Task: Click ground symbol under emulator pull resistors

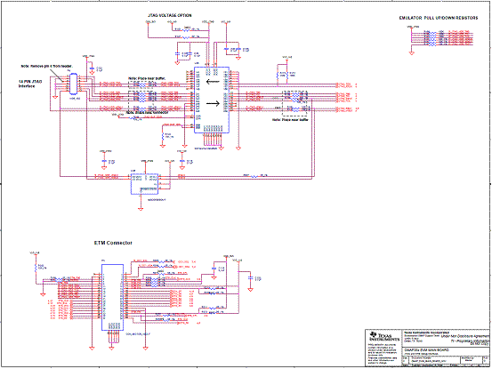Action: [411, 53]
